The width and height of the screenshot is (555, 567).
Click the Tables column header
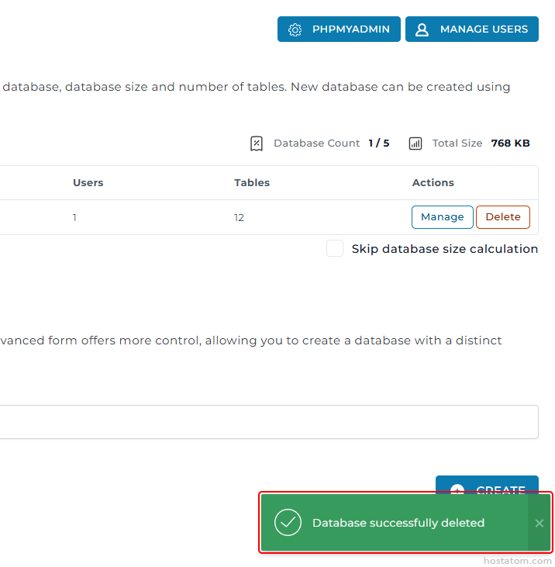pos(252,182)
